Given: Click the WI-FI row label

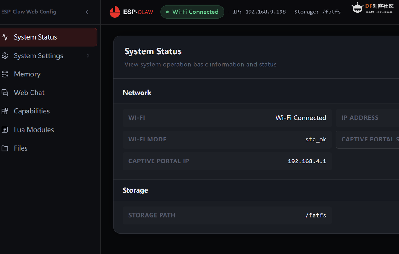Looking at the screenshot, I should tap(137, 118).
